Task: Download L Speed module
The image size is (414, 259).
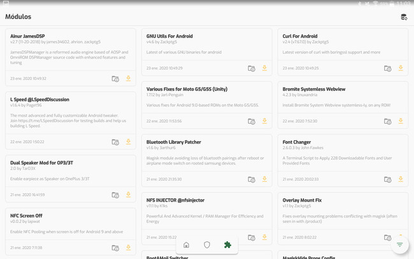Action: coord(128,142)
